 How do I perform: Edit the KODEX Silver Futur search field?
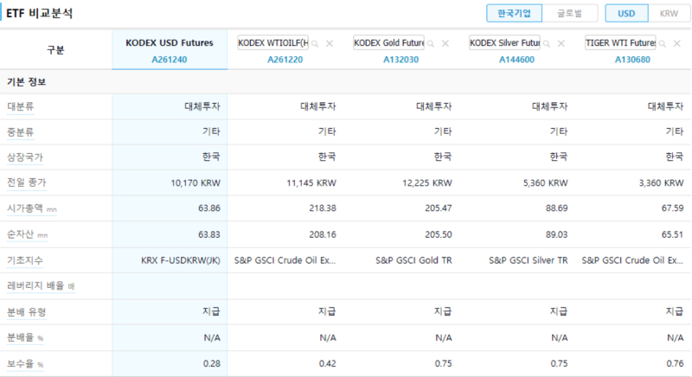pos(504,42)
